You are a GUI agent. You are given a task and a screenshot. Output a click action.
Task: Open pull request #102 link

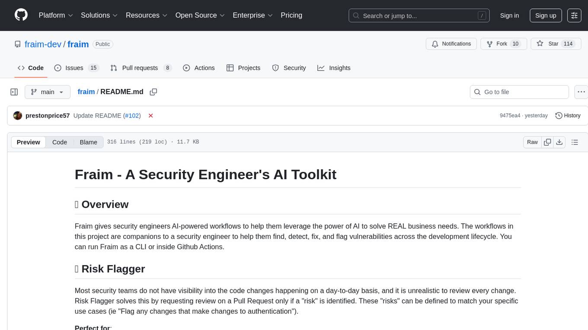click(x=132, y=116)
